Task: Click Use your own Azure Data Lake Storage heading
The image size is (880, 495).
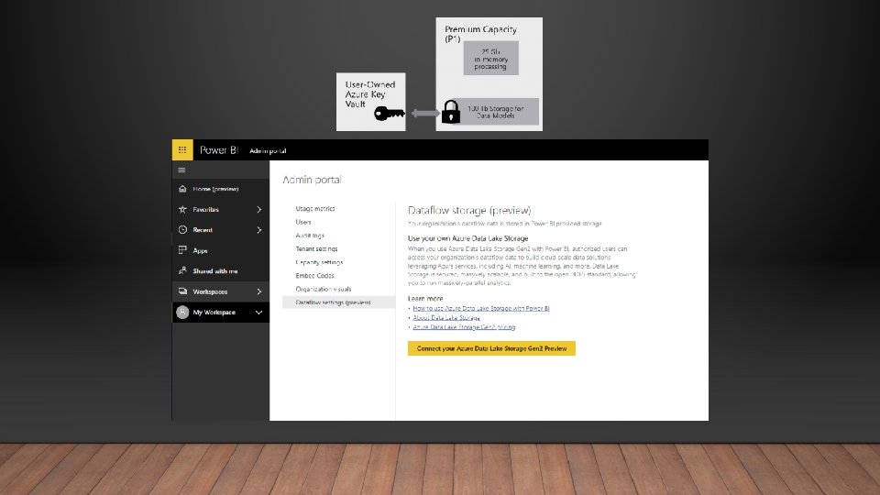Action: coord(468,238)
